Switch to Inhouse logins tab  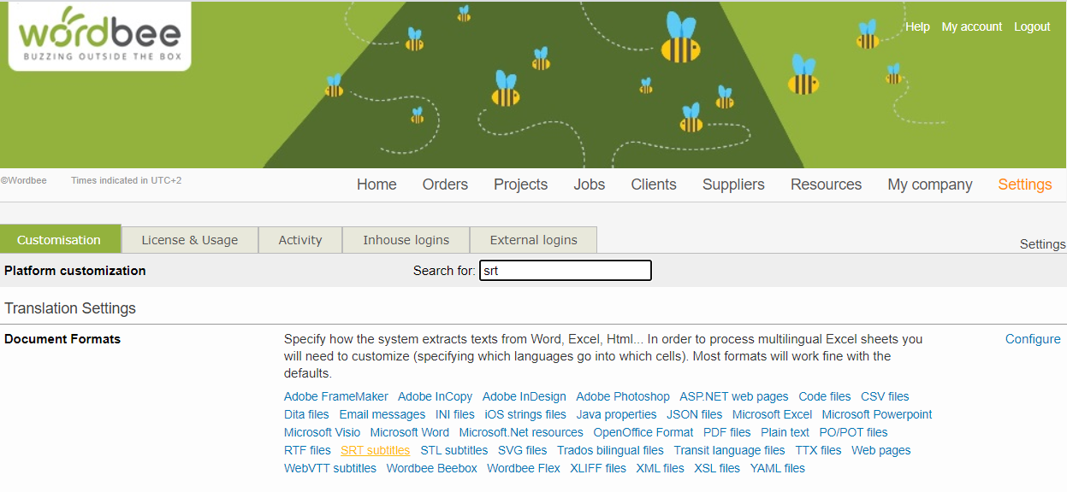[406, 240]
